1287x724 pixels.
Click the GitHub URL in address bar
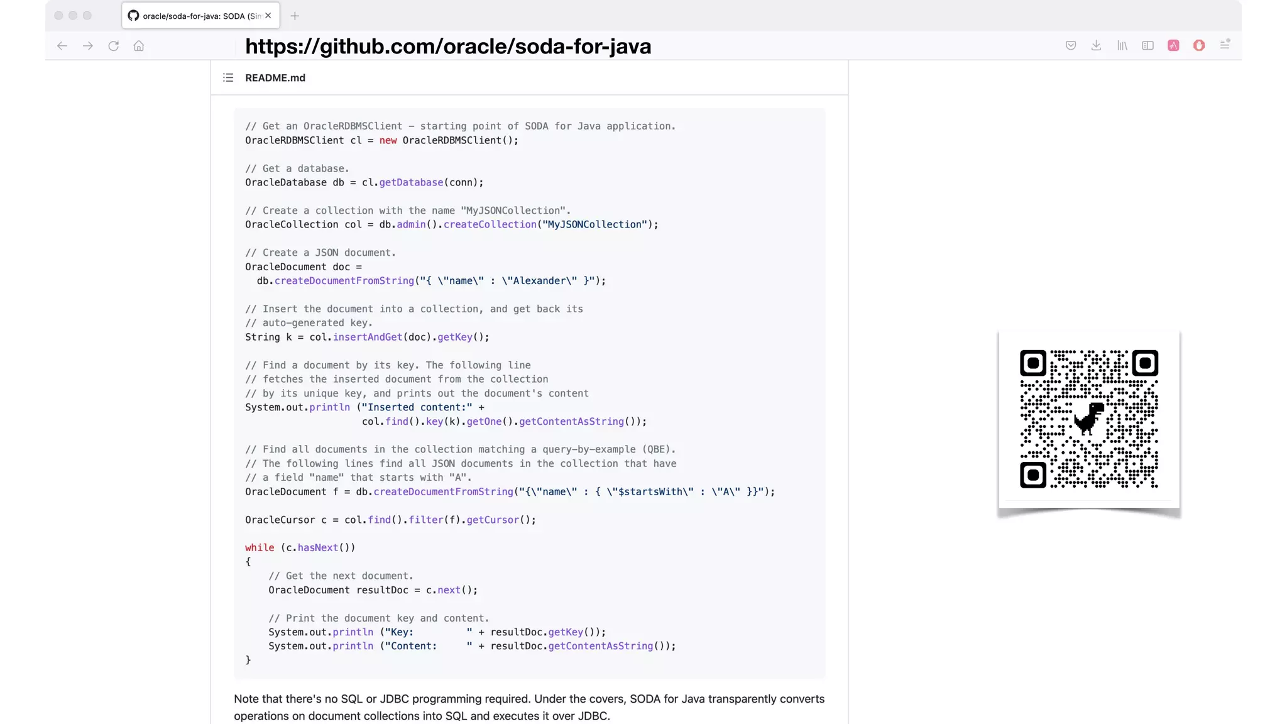click(447, 47)
